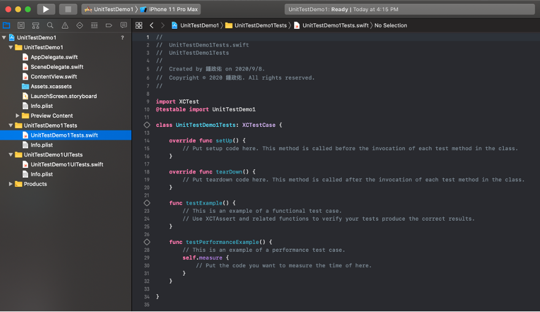Click the question mark status next to UnitTestDemo1

122,37
